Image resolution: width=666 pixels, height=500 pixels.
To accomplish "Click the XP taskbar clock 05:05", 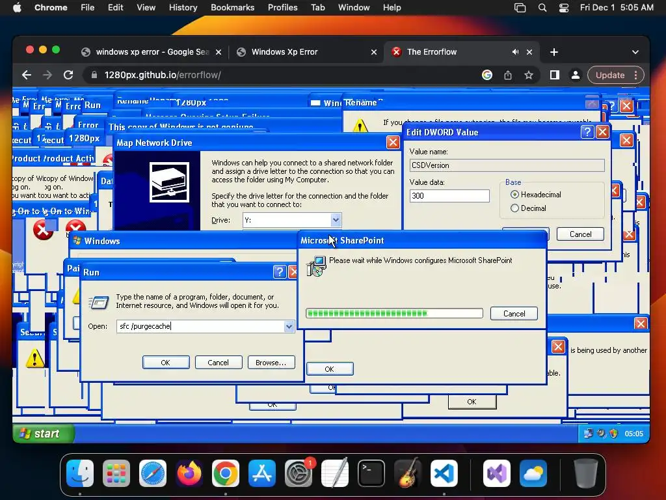I will point(633,434).
